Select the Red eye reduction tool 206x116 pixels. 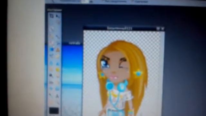[x=51, y=82]
